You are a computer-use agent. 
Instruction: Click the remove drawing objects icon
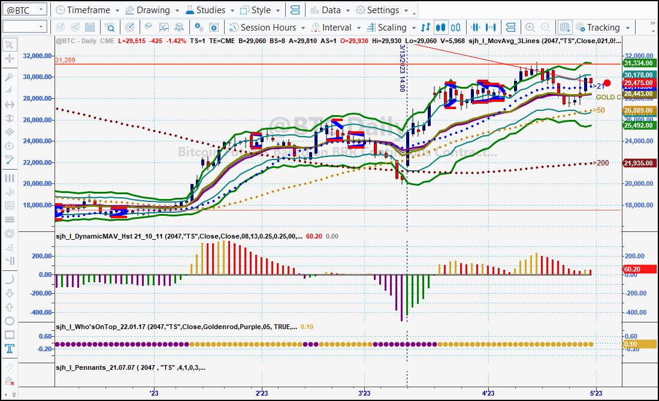click(9, 381)
